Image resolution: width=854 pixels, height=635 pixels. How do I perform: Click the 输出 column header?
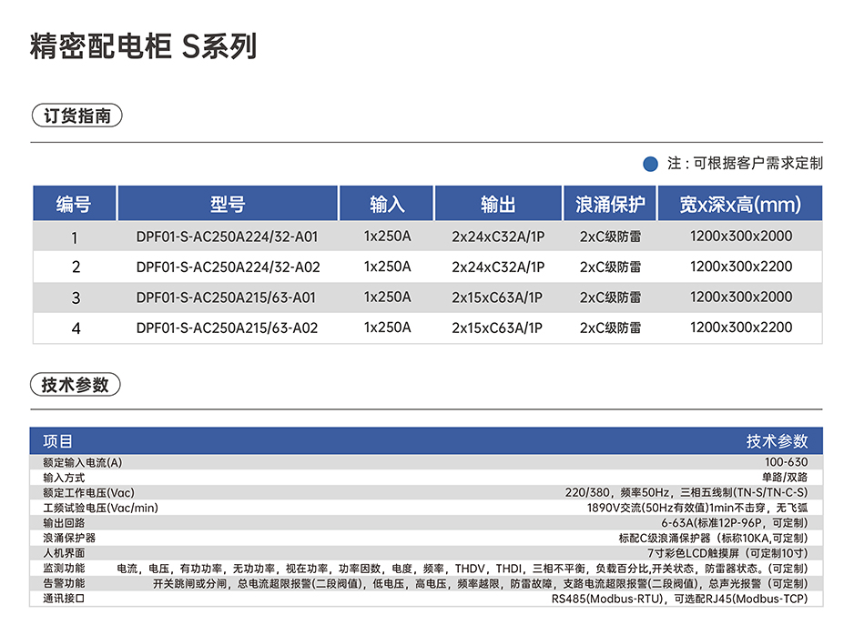point(497,204)
